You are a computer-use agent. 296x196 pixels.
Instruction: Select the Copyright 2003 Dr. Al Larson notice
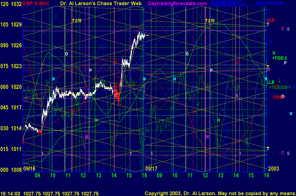[220, 194]
